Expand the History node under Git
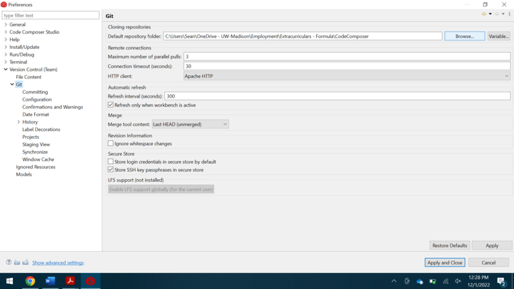514x289 pixels. 19,122
